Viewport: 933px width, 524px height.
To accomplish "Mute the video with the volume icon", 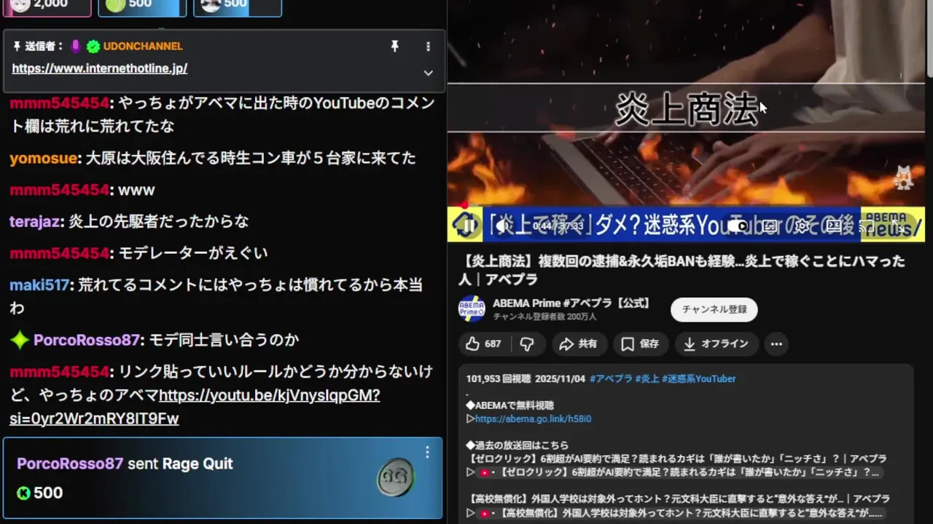I will point(504,226).
